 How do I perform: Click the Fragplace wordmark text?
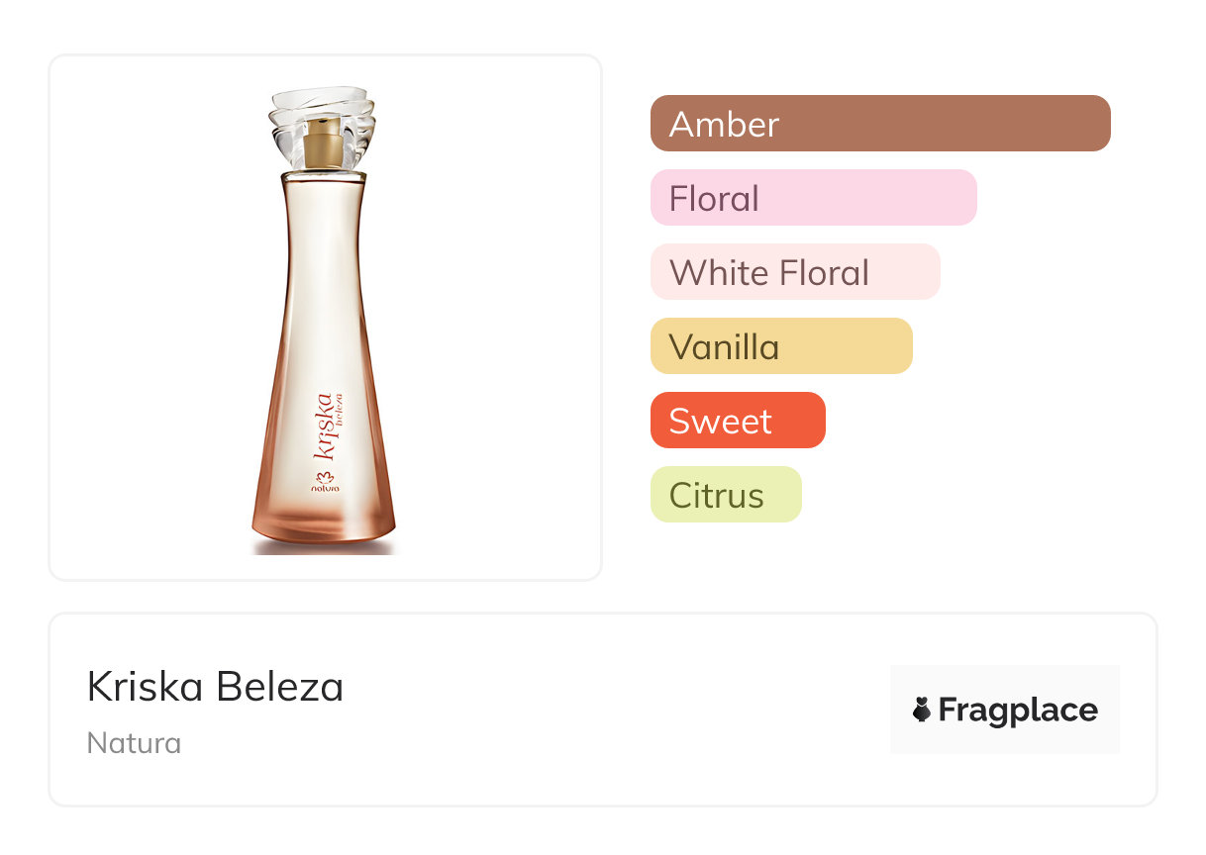(x=1018, y=710)
